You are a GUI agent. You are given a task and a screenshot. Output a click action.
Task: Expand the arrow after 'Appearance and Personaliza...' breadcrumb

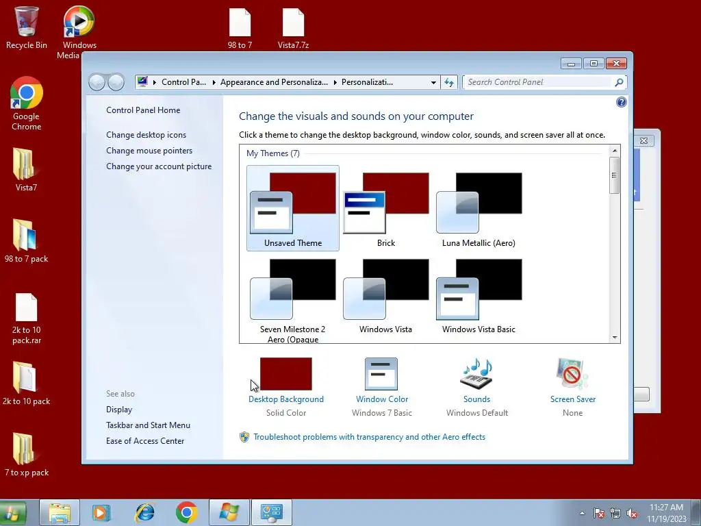335,82
